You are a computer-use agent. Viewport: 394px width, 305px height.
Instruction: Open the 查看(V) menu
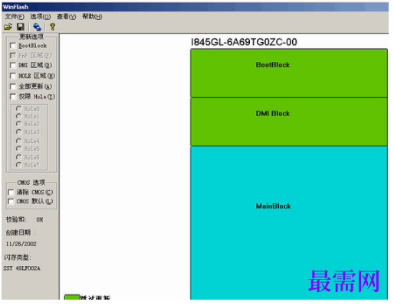pos(66,17)
